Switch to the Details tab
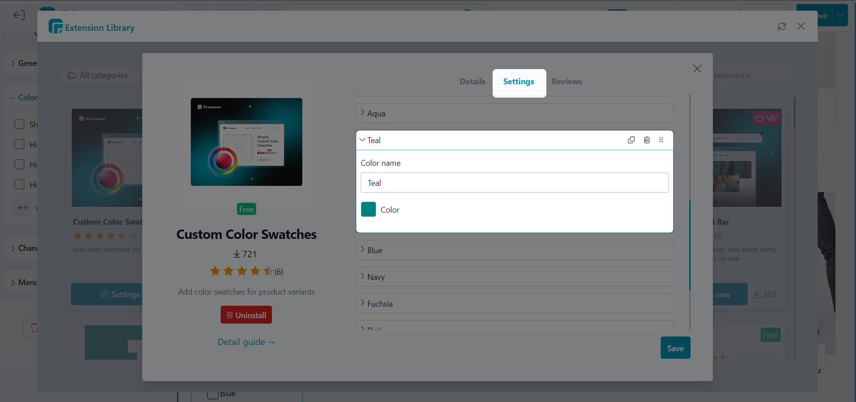 [472, 82]
